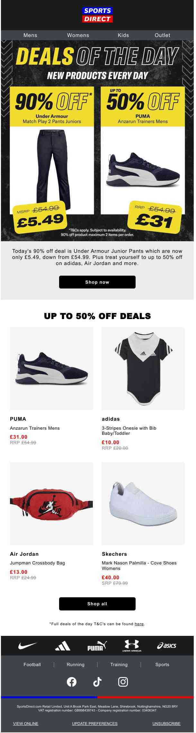Open the Jumpman Crossbody Bag image
The image size is (196, 733).
51,504
